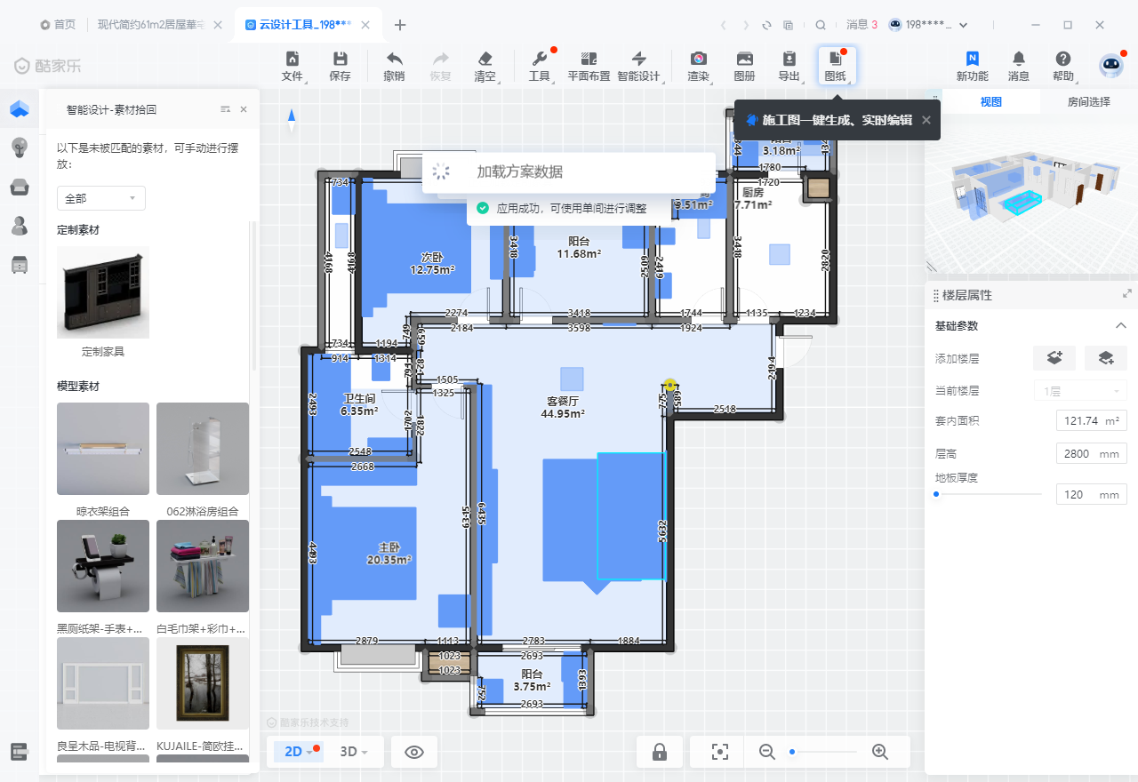Toggle the eye visibility button
Screen dimensions: 1138x782
tap(414, 752)
